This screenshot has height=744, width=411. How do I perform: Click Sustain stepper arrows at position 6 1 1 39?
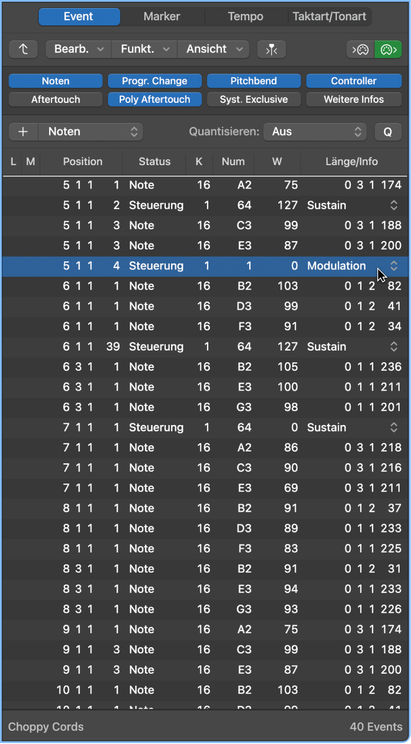pyautogui.click(x=394, y=347)
